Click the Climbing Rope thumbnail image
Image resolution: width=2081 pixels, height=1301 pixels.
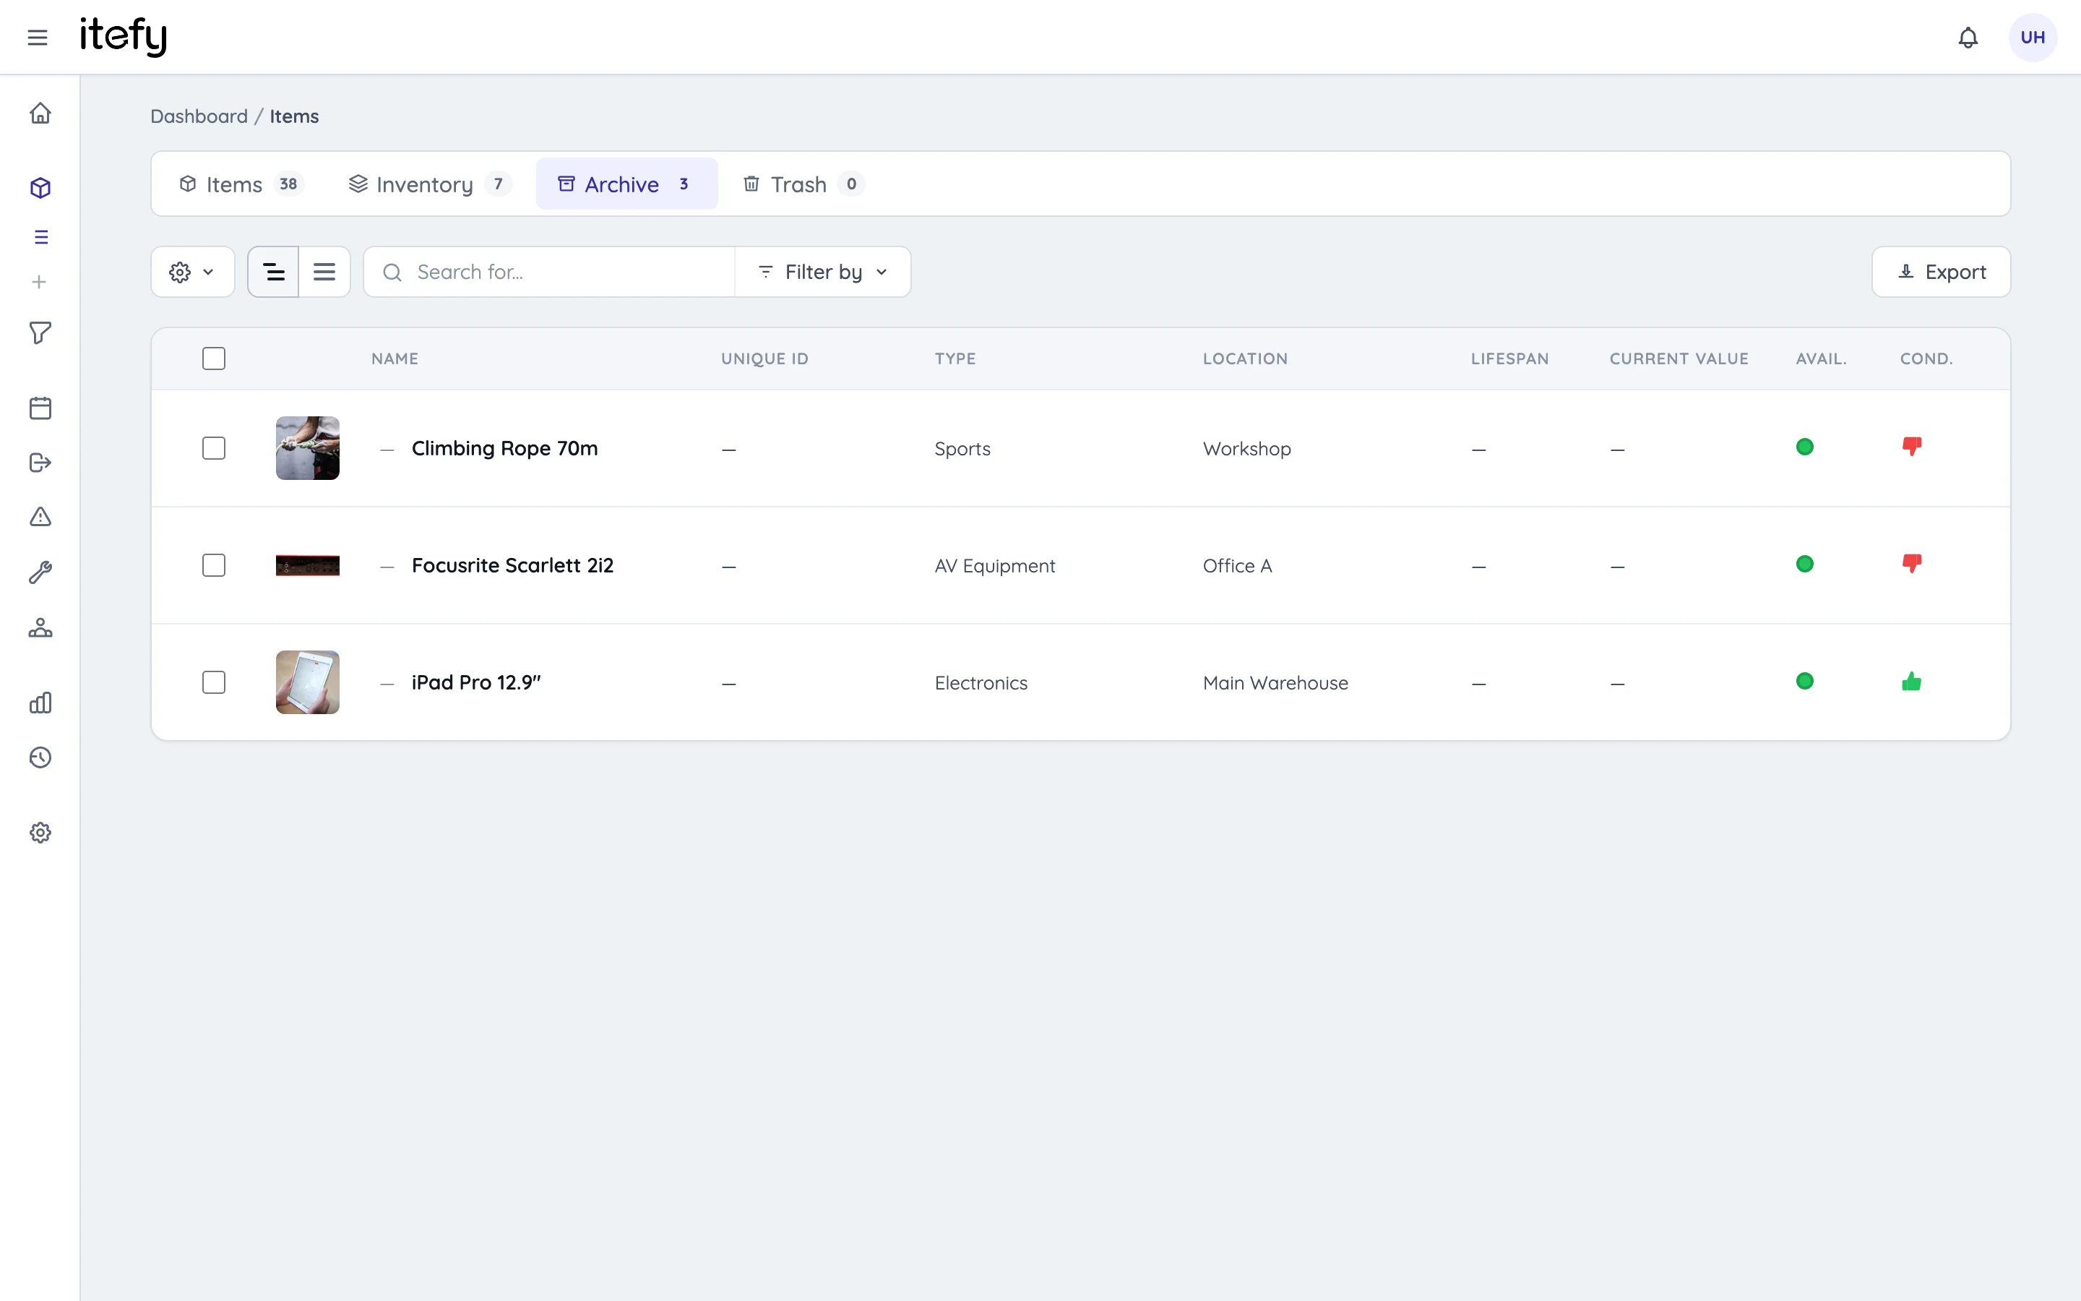pyautogui.click(x=308, y=448)
